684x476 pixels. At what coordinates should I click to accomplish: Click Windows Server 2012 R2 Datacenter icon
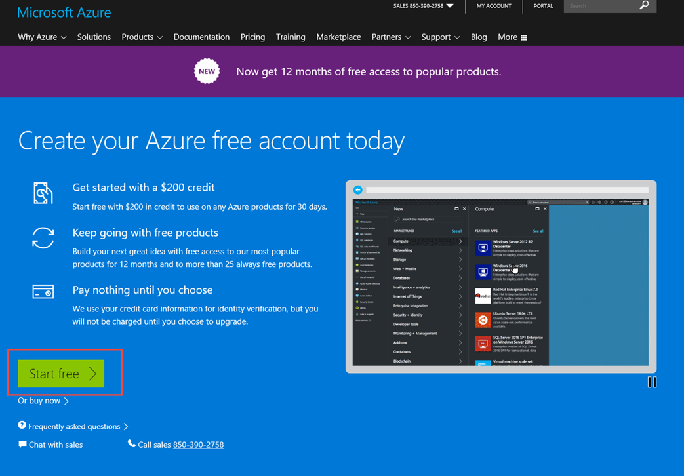coord(483,248)
